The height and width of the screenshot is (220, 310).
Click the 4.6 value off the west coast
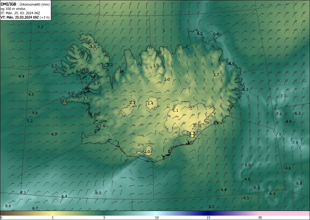[35, 113]
